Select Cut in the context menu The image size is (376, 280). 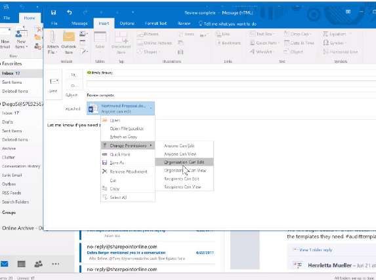127,181
